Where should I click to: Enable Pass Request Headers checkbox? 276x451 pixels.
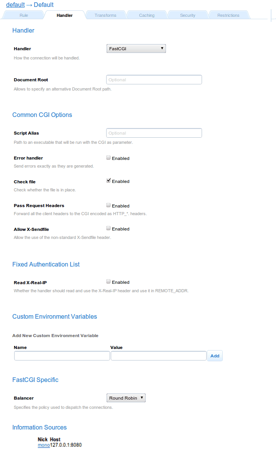tap(108, 205)
